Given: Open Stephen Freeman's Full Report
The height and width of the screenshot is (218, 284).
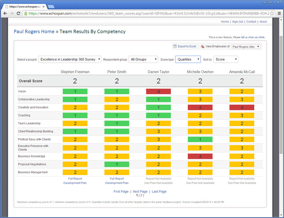Looking at the screenshot, I should [75, 179].
